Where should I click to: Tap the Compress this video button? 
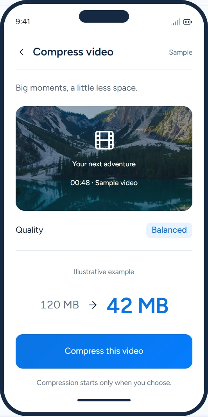(x=104, y=351)
